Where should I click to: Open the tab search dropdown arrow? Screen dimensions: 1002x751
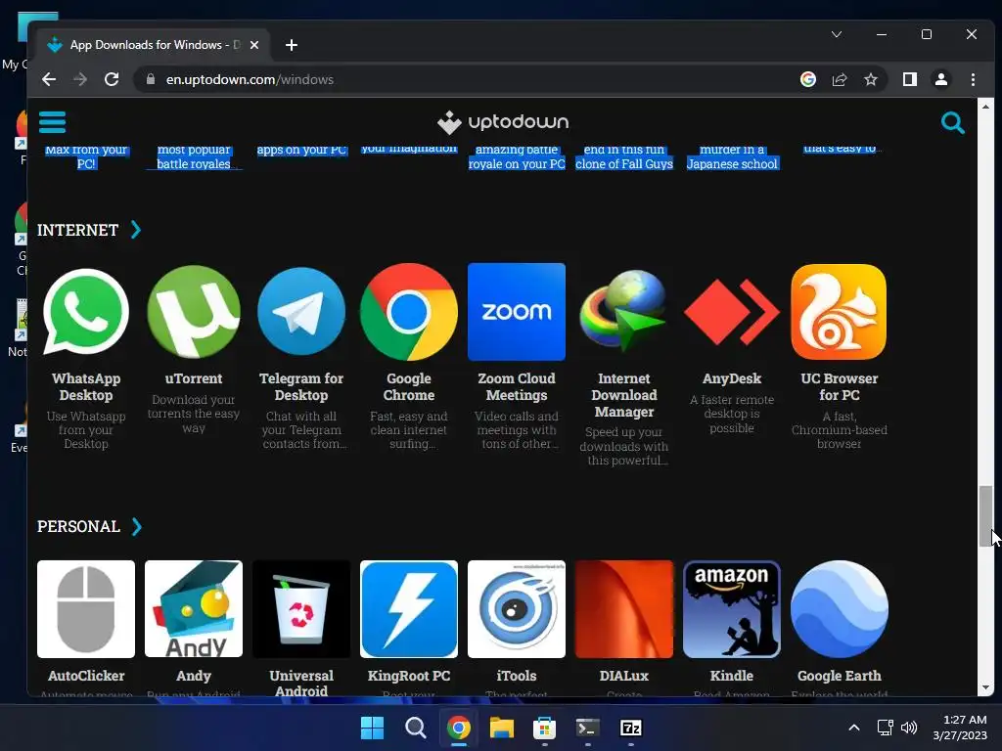[x=836, y=34]
